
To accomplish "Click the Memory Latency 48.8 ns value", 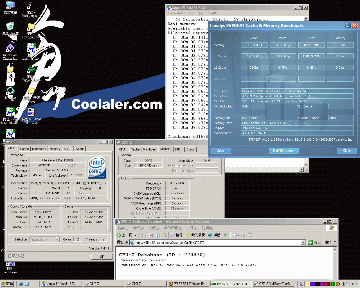I will [x=340, y=45].
